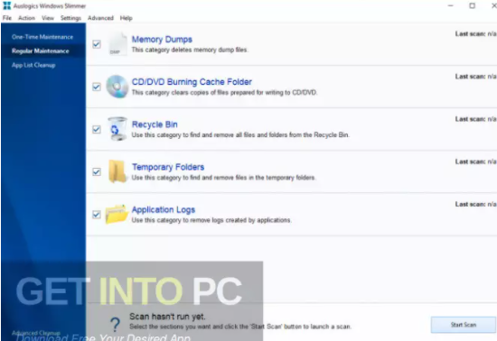
Task: Open the File menu
Action: tap(7, 18)
